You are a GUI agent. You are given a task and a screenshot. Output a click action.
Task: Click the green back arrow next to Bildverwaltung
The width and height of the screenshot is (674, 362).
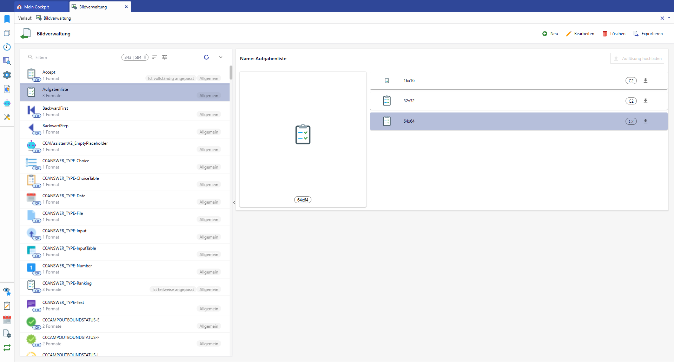pos(26,34)
